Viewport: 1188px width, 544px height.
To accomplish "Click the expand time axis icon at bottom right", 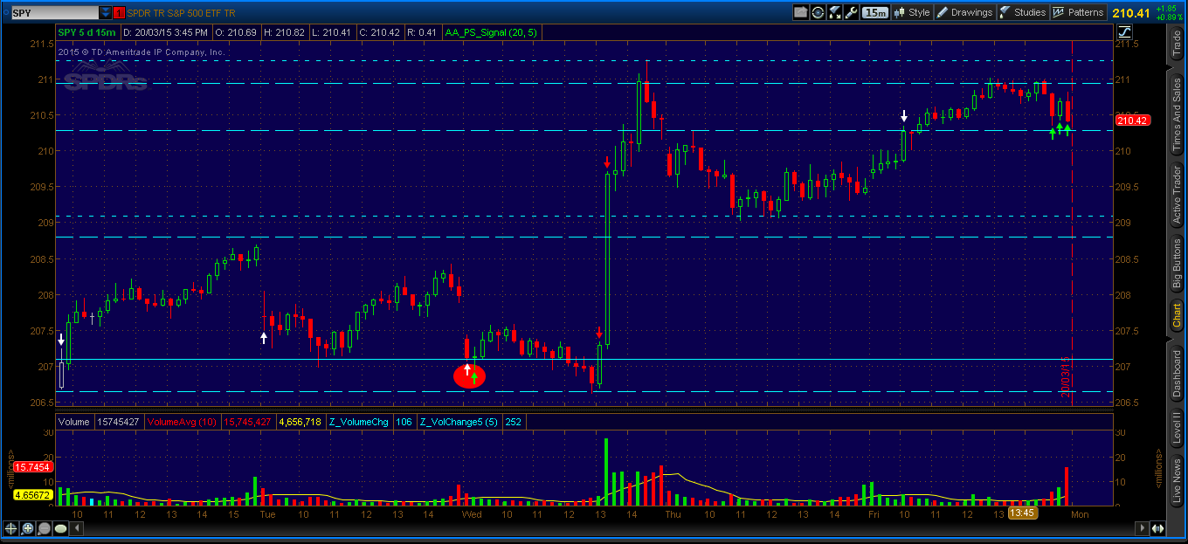I will (x=1158, y=529).
